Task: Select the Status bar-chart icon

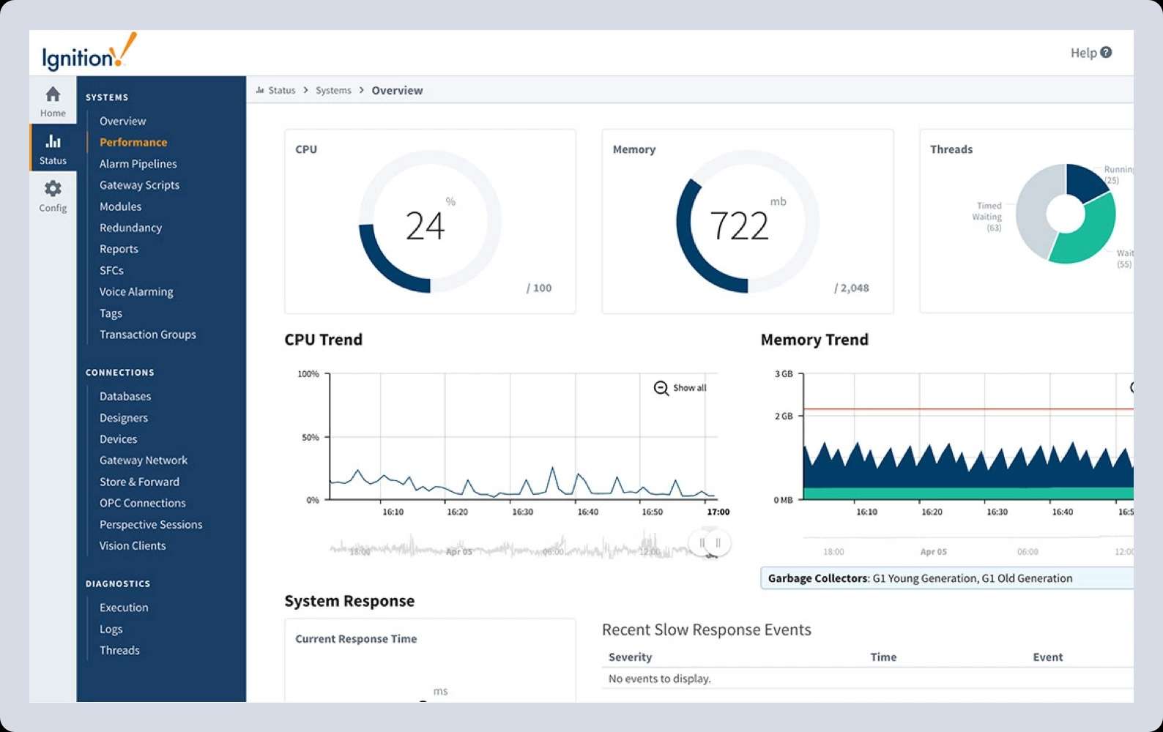Action: pyautogui.click(x=53, y=141)
